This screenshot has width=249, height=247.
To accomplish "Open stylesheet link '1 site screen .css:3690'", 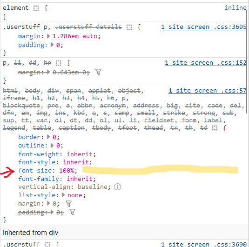I will tap(203, 244).
